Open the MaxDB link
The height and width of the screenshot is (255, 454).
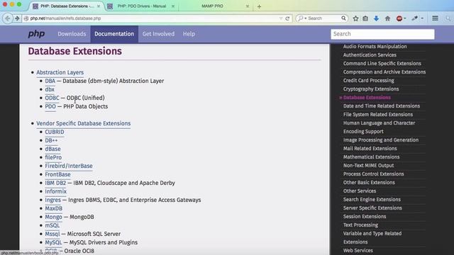click(x=54, y=208)
